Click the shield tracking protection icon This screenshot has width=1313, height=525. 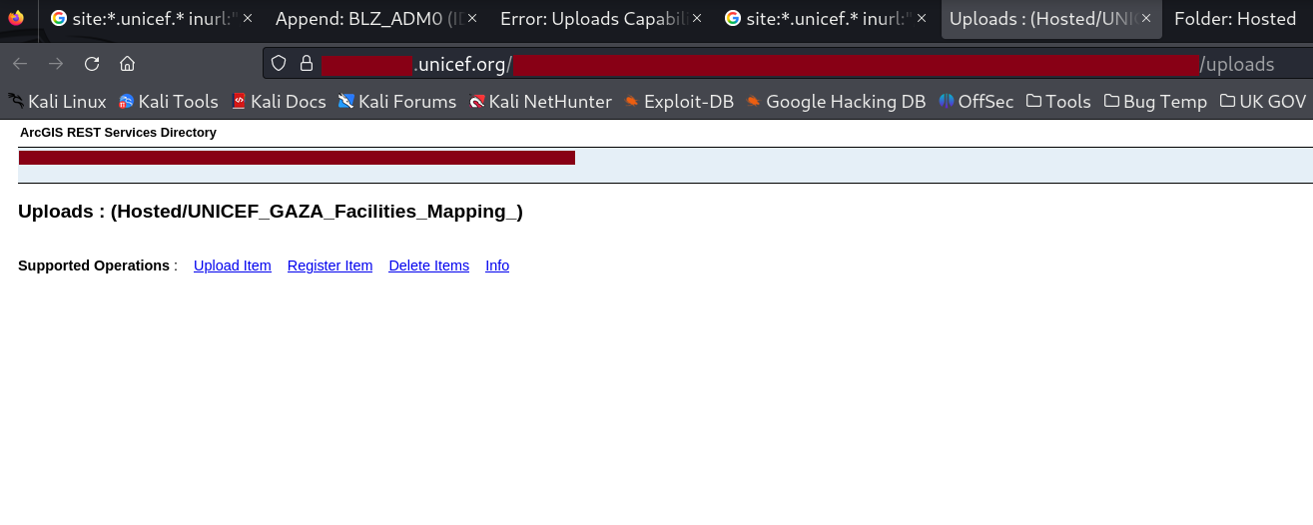tap(279, 64)
